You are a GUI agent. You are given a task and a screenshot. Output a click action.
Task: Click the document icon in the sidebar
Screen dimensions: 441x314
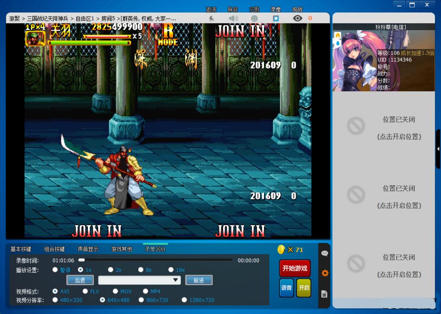pyautogui.click(x=325, y=294)
